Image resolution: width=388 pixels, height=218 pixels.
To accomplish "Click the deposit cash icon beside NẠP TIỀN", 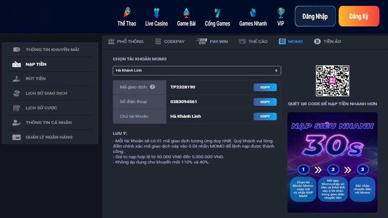I will tap(16, 64).
